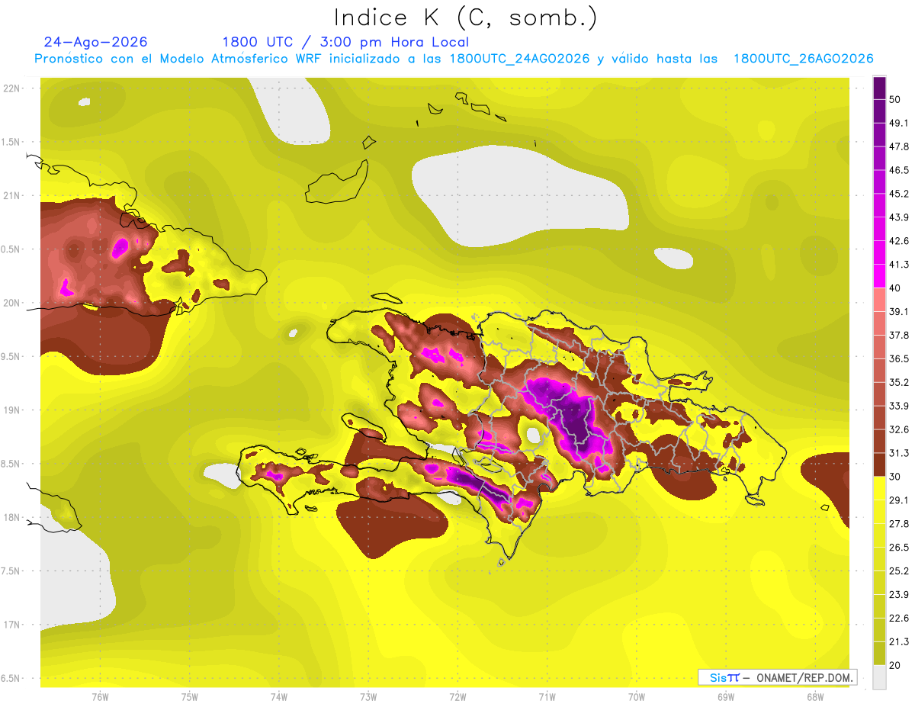Click the legend value 41.3
Screen dimensions: 915x707
899,265
